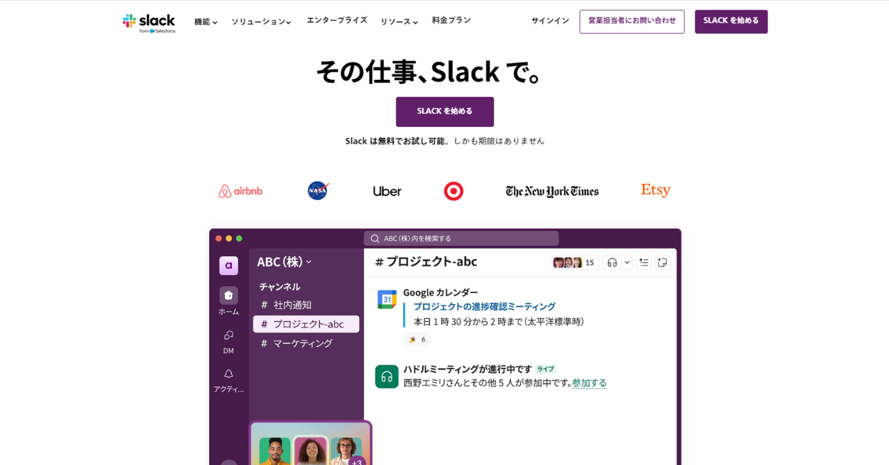Click the list icon in channel header
The height and width of the screenshot is (465, 889).
click(x=644, y=262)
